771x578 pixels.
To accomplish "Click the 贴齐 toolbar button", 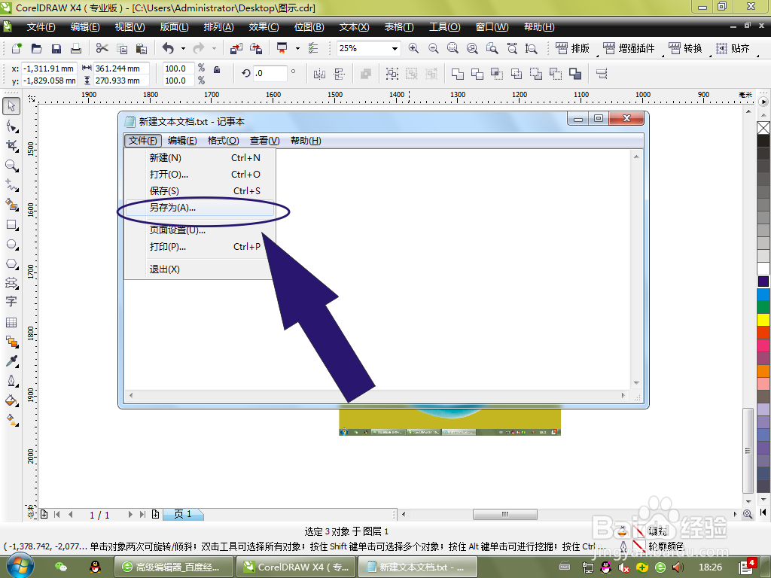I will click(x=733, y=48).
